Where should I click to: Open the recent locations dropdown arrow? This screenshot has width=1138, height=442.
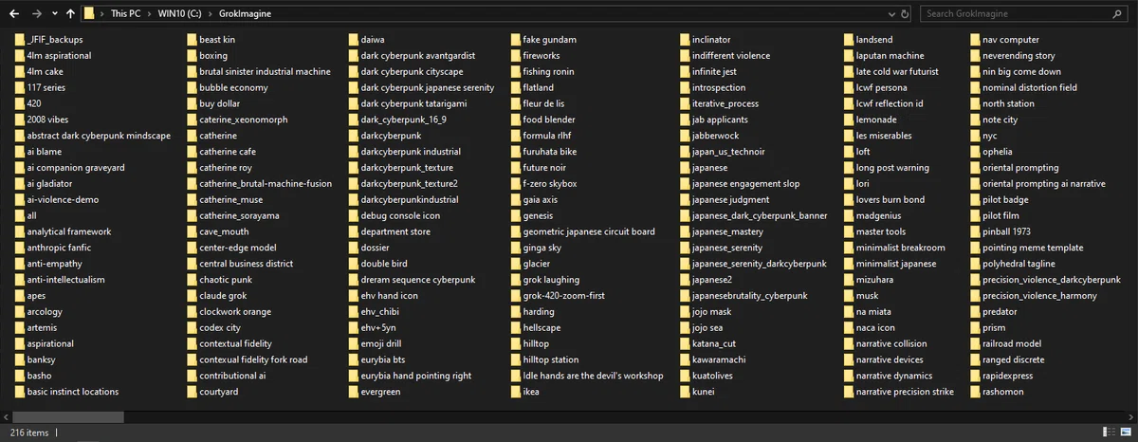pos(54,14)
